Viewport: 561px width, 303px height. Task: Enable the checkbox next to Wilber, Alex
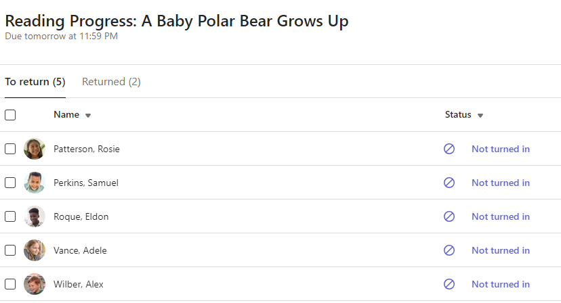[x=10, y=284]
